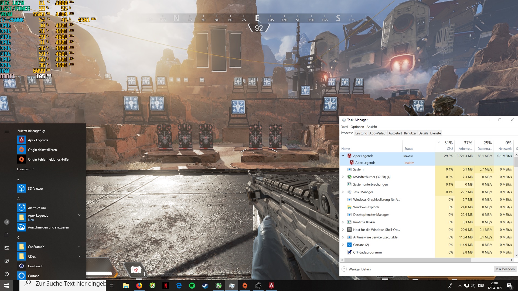The height and width of the screenshot is (291, 518).
Task: Open Spotify from the taskbar
Action: pos(192,286)
